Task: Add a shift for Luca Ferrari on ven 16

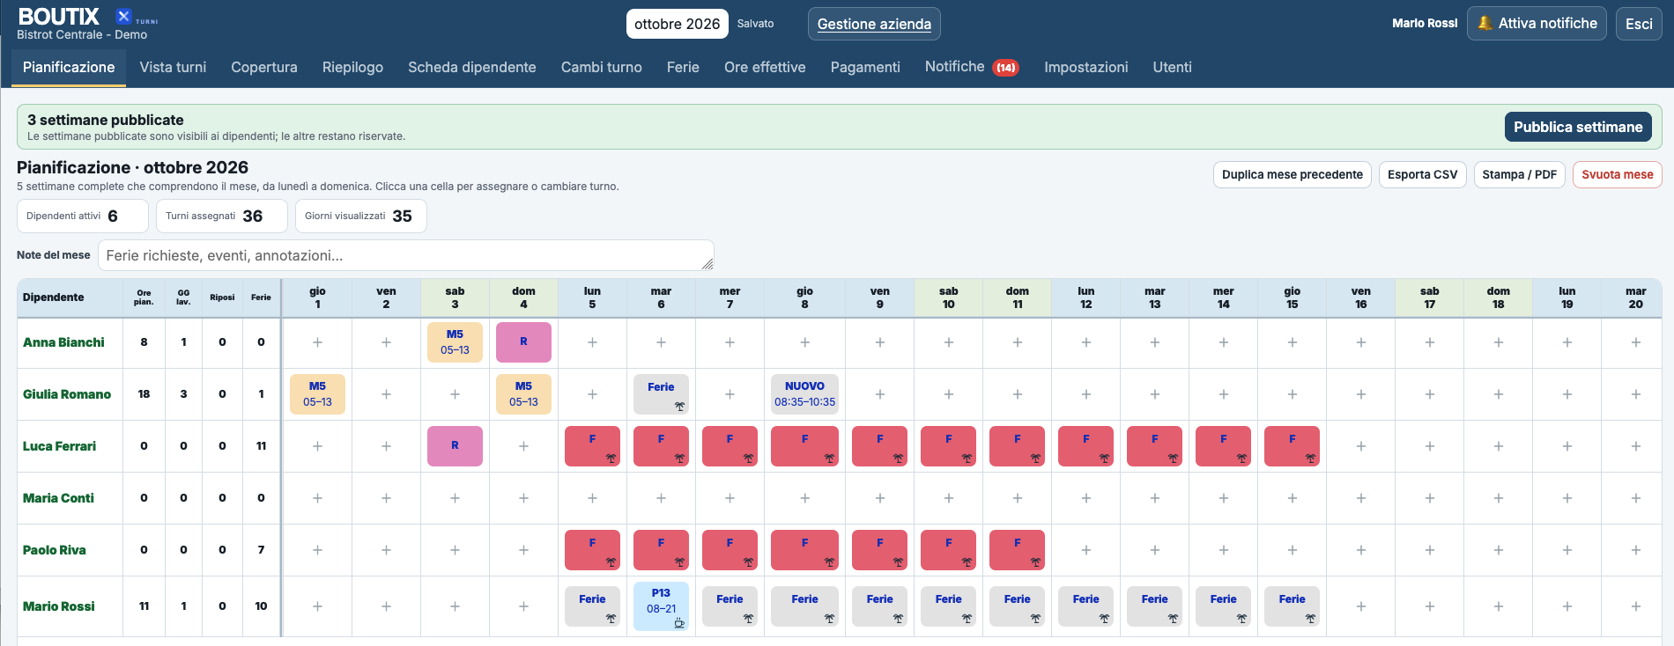Action: coord(1360,446)
